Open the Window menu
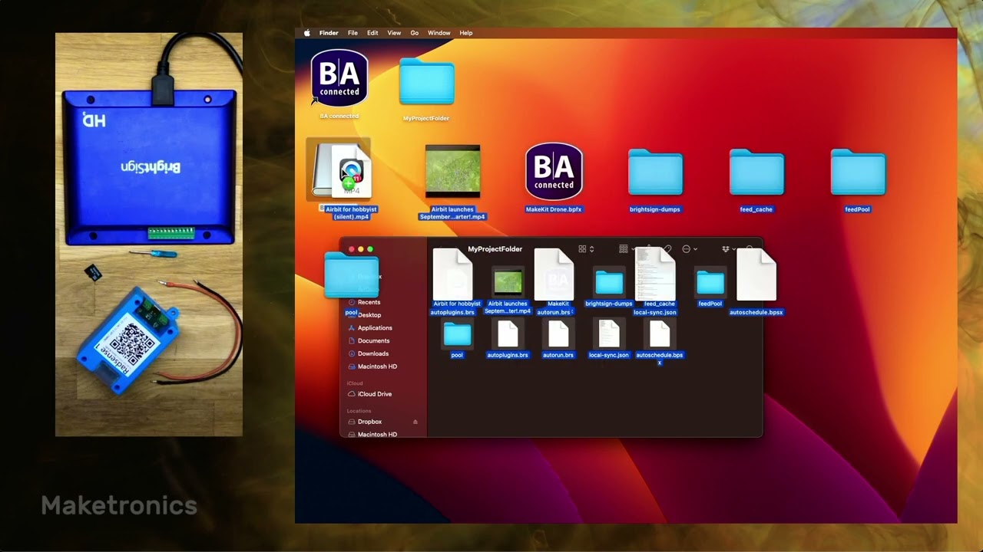983x552 pixels. [439, 33]
